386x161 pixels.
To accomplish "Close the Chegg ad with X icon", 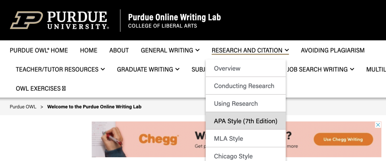I will point(378,125).
